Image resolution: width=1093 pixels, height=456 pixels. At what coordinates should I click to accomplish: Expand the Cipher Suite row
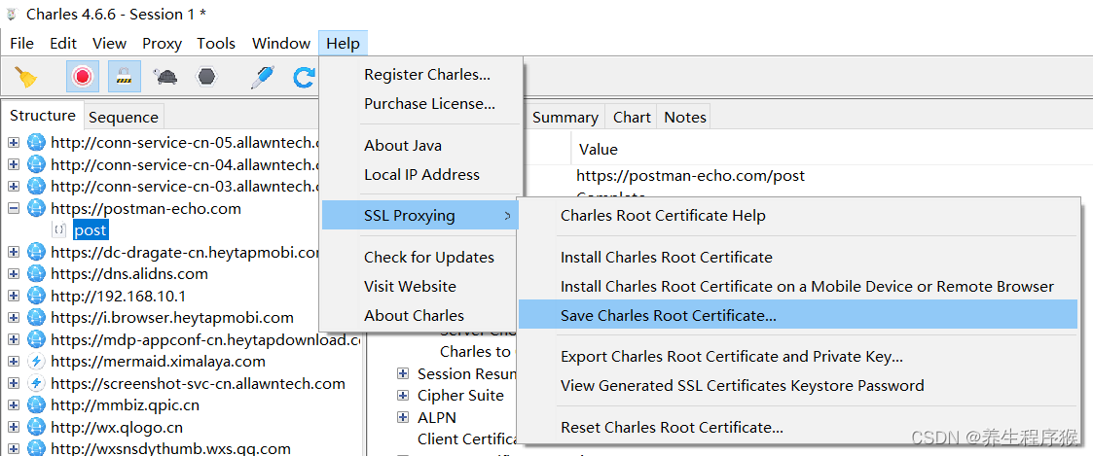pyautogui.click(x=402, y=396)
